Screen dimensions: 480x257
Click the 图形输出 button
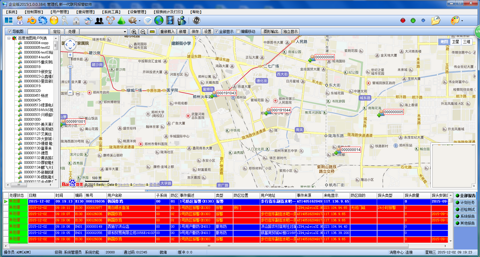coord(271,32)
